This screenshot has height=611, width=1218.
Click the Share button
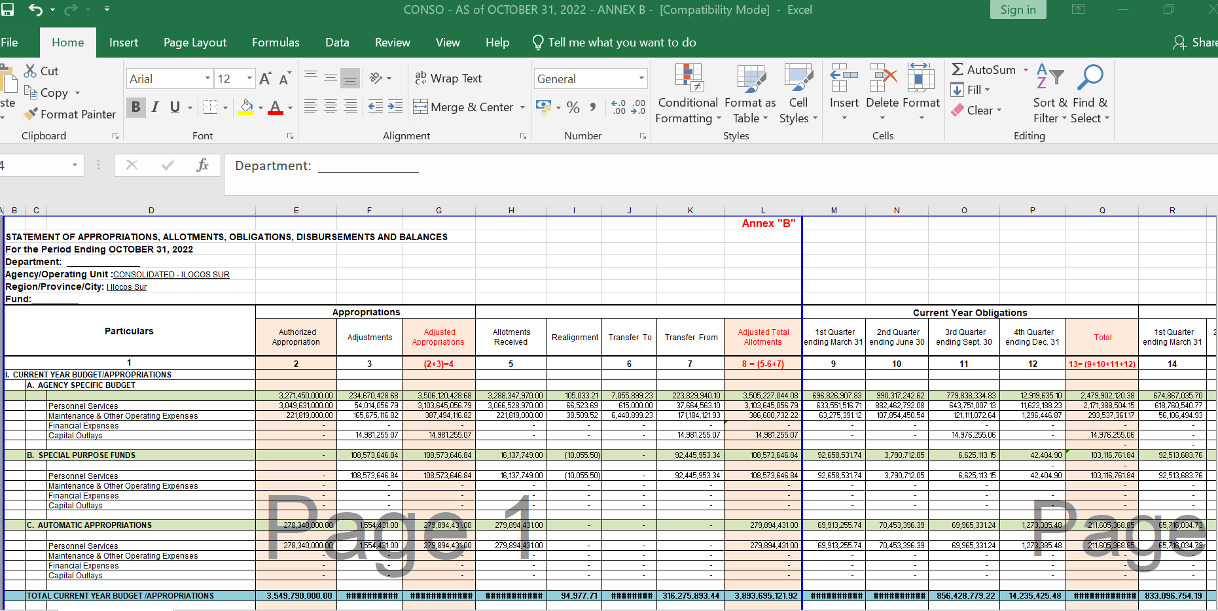point(1195,43)
